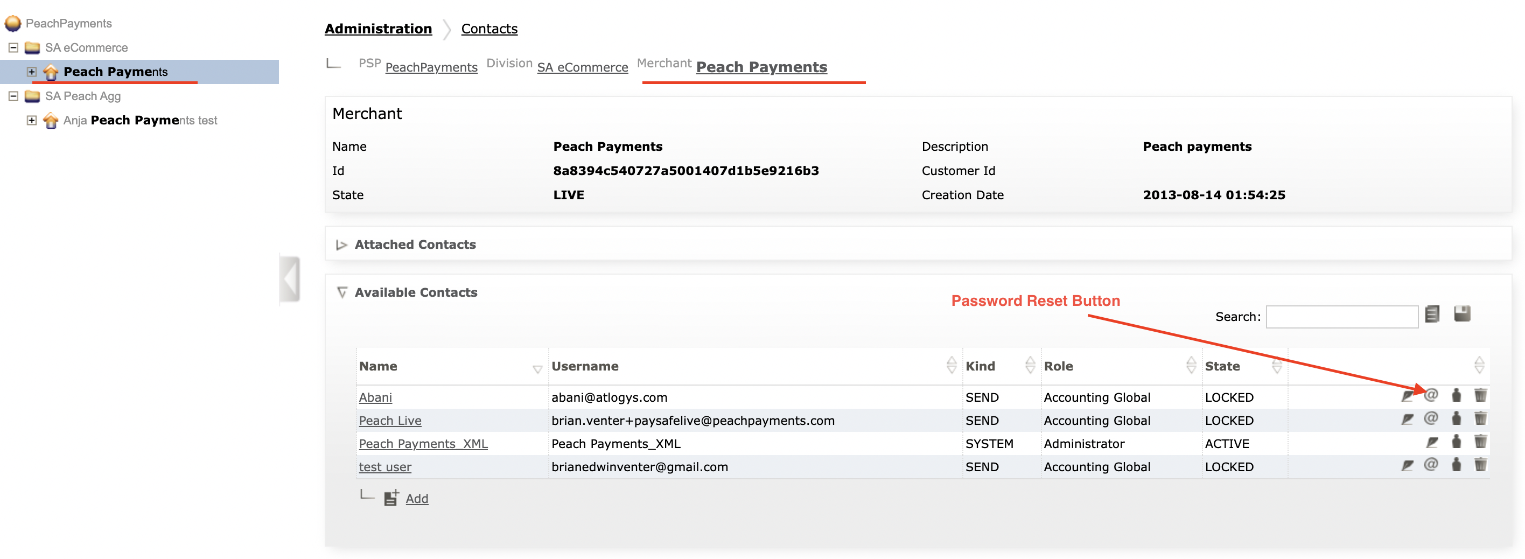
Task: Click sort arrows on the actions column
Action: coord(1479,365)
